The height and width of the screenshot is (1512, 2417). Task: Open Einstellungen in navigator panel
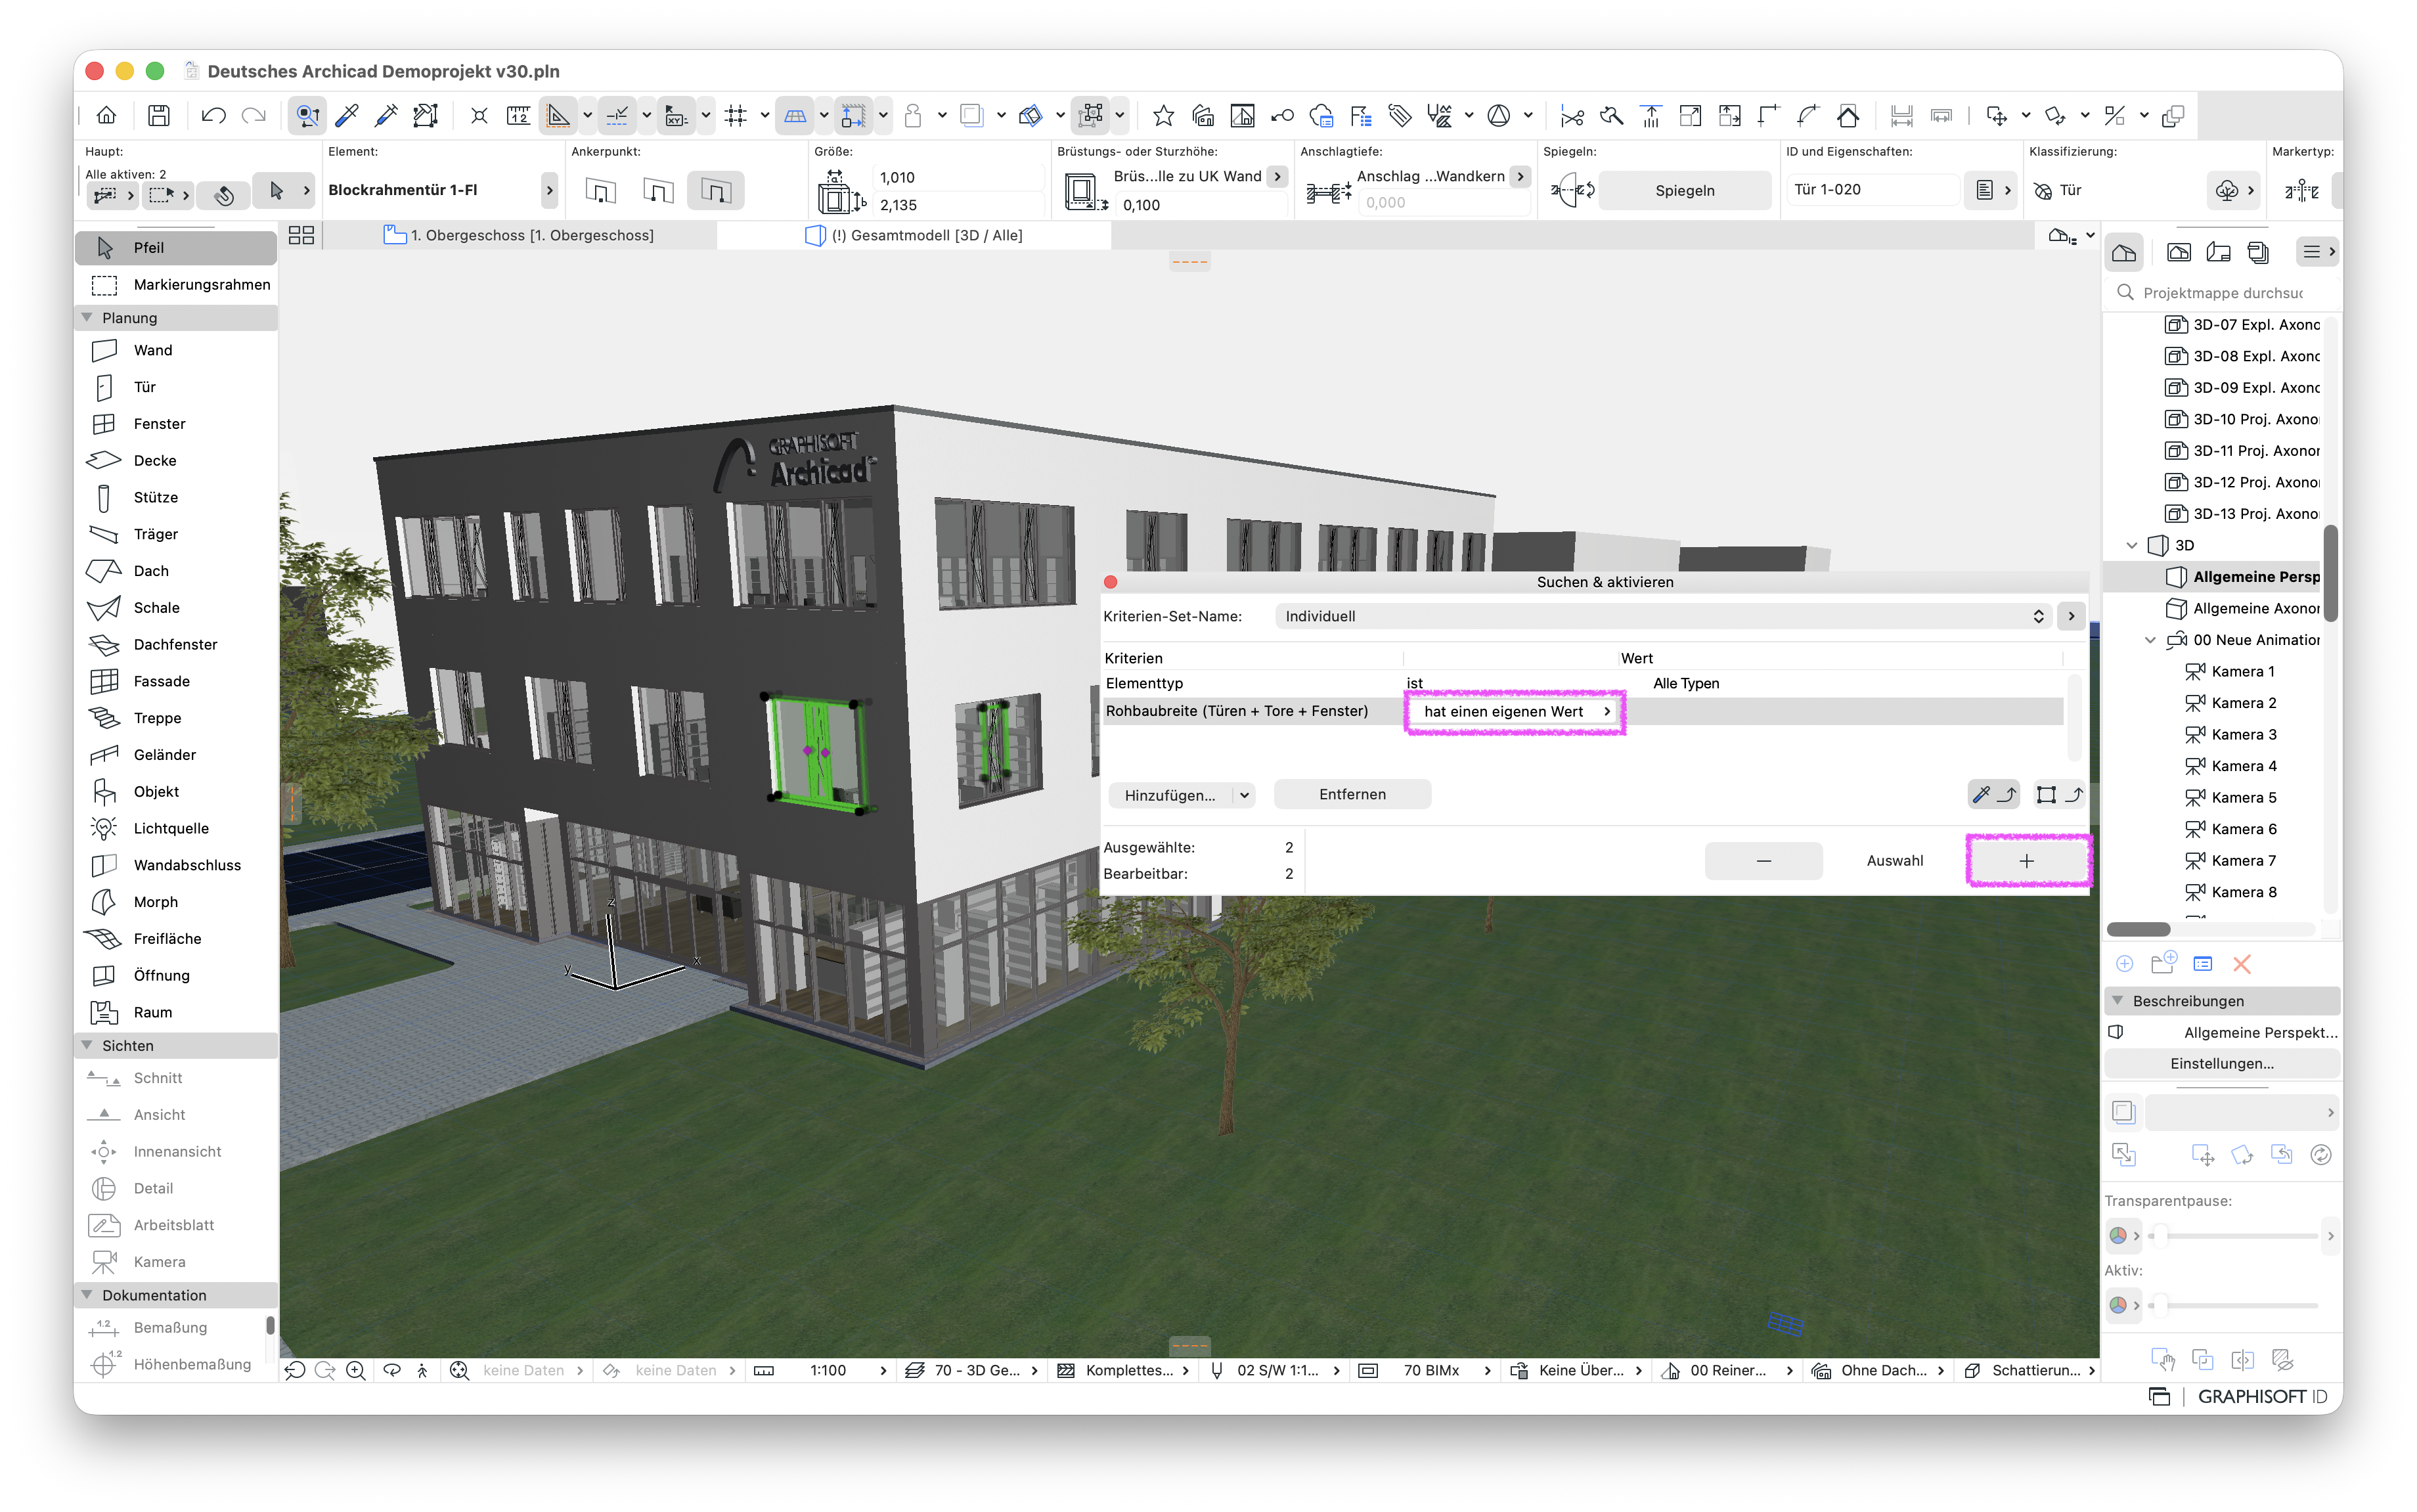tap(2221, 1064)
